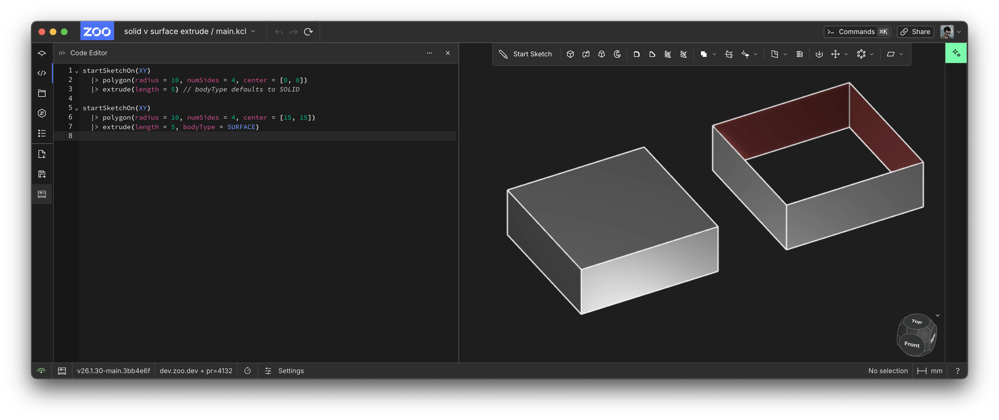Expand the boolean operations dropdown arrow
The width and height of the screenshot is (999, 420).
pyautogui.click(x=714, y=54)
